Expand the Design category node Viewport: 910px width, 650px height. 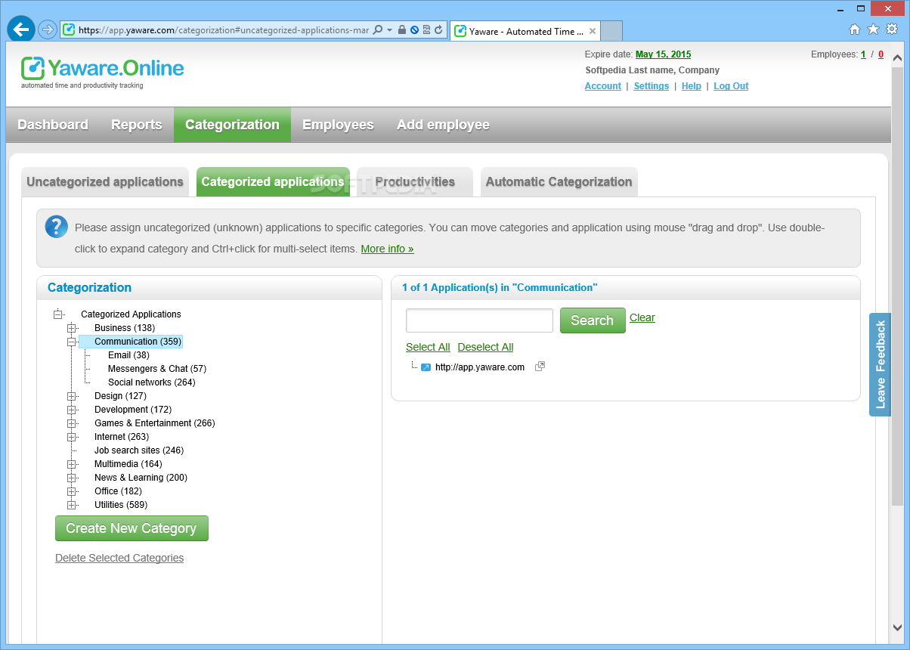[72, 396]
